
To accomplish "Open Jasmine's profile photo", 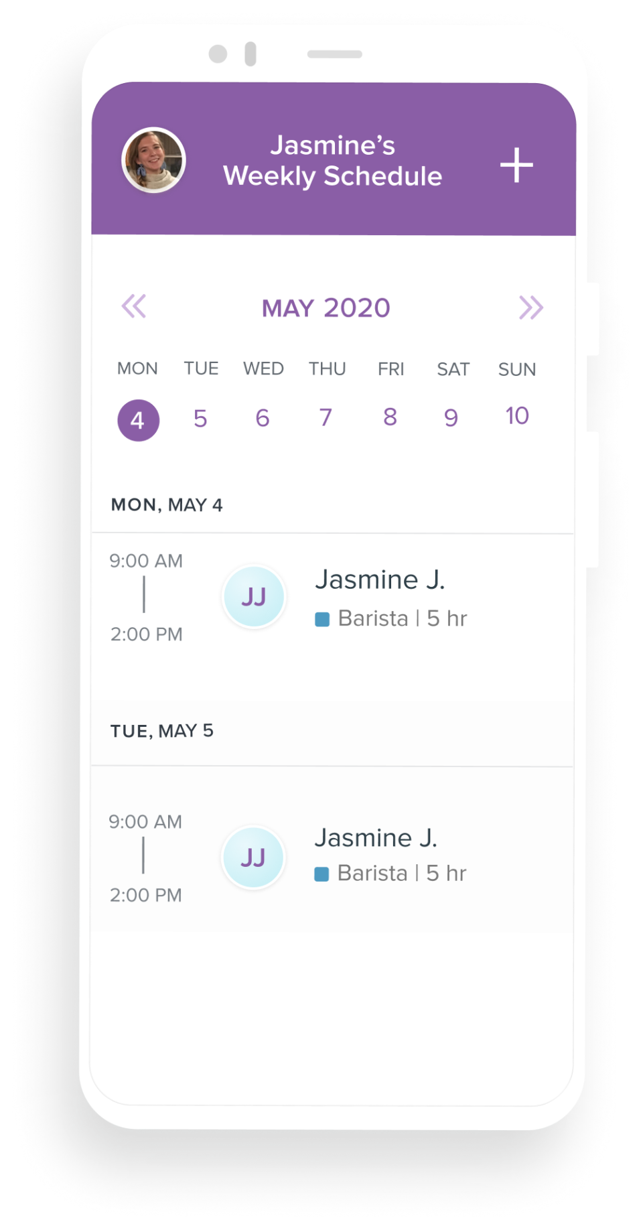I will (153, 161).
